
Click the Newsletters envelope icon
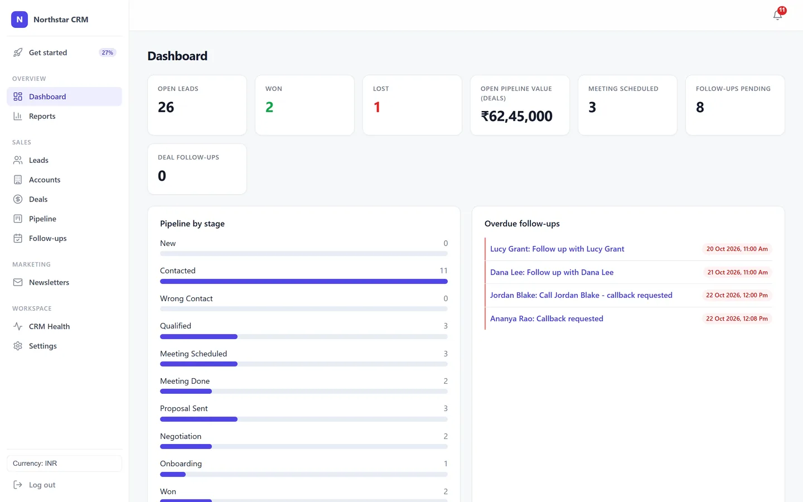(x=18, y=282)
